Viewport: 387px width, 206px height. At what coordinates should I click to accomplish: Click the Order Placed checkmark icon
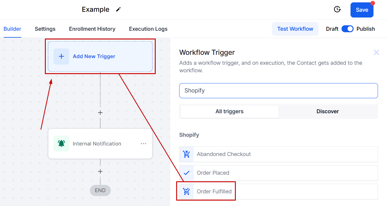coord(187,173)
